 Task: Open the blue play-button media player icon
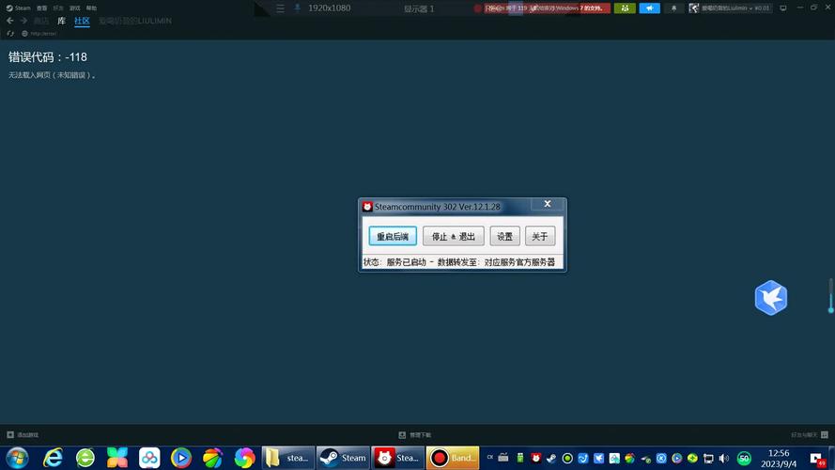tap(181, 458)
